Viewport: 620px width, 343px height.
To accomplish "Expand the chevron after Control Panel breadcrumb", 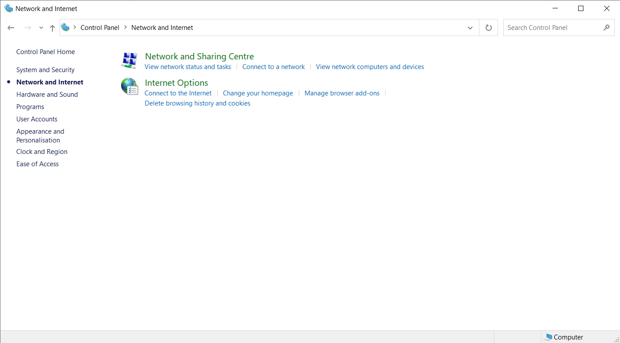I will click(x=125, y=27).
